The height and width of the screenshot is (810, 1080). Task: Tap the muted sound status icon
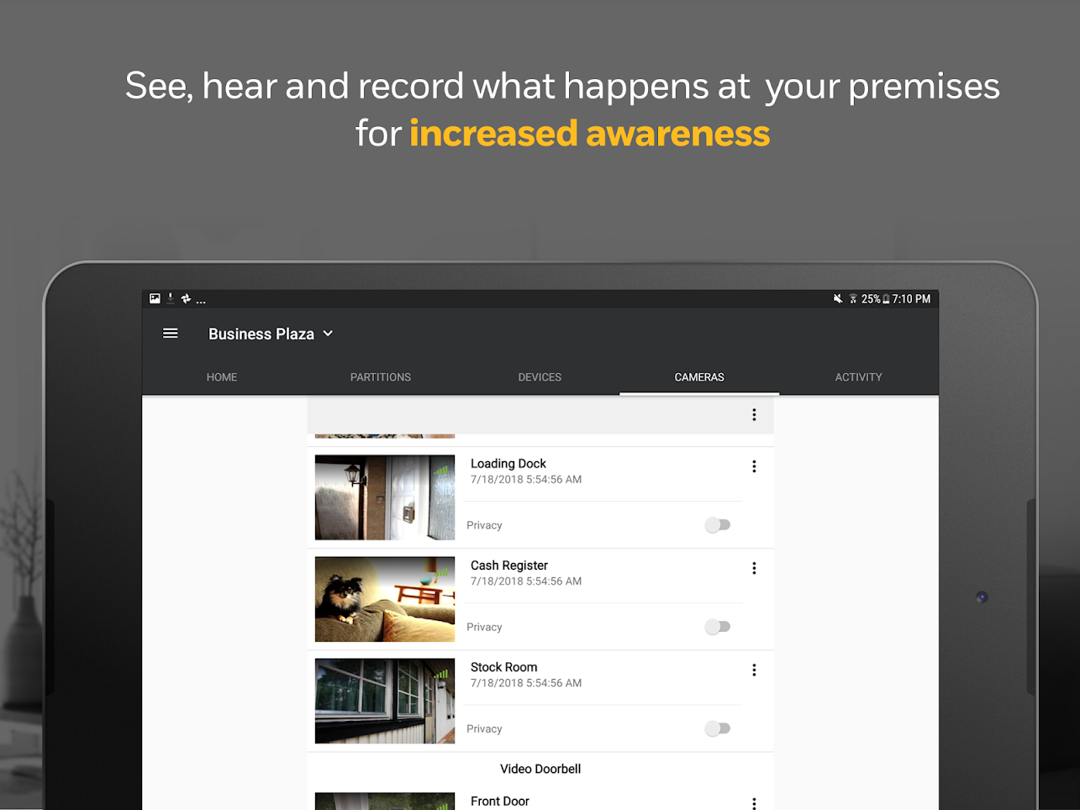[838, 299]
